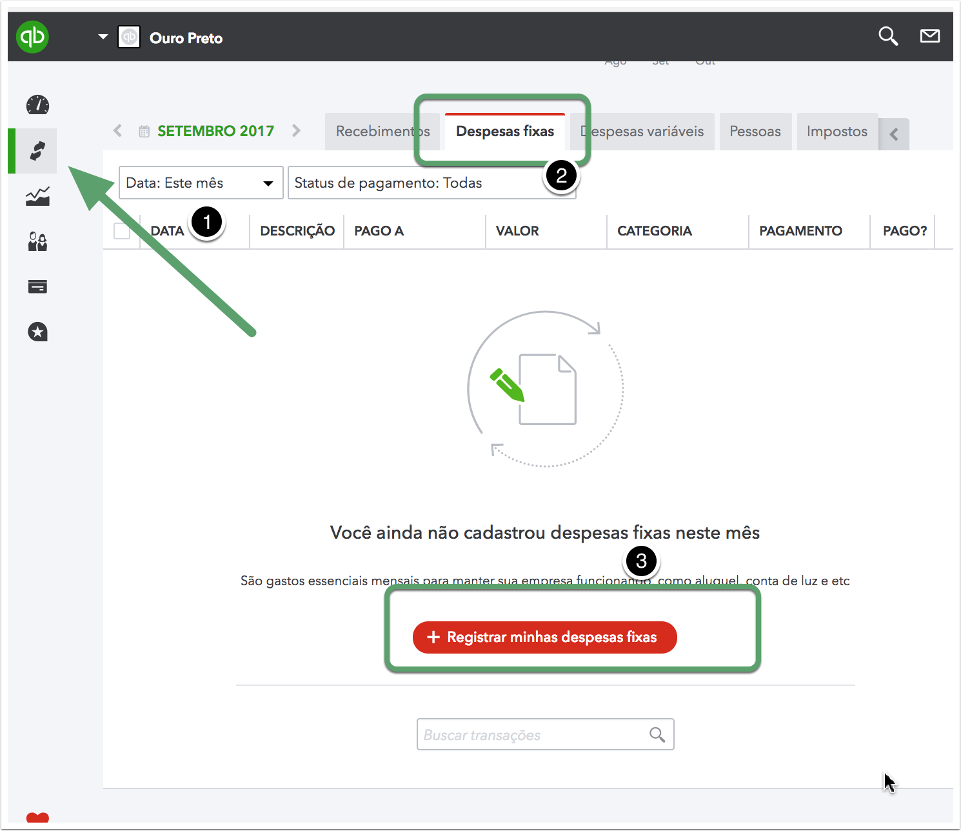Screen dimensions: 961x831
Task: Click the card icon in sidebar
Action: coord(37,286)
